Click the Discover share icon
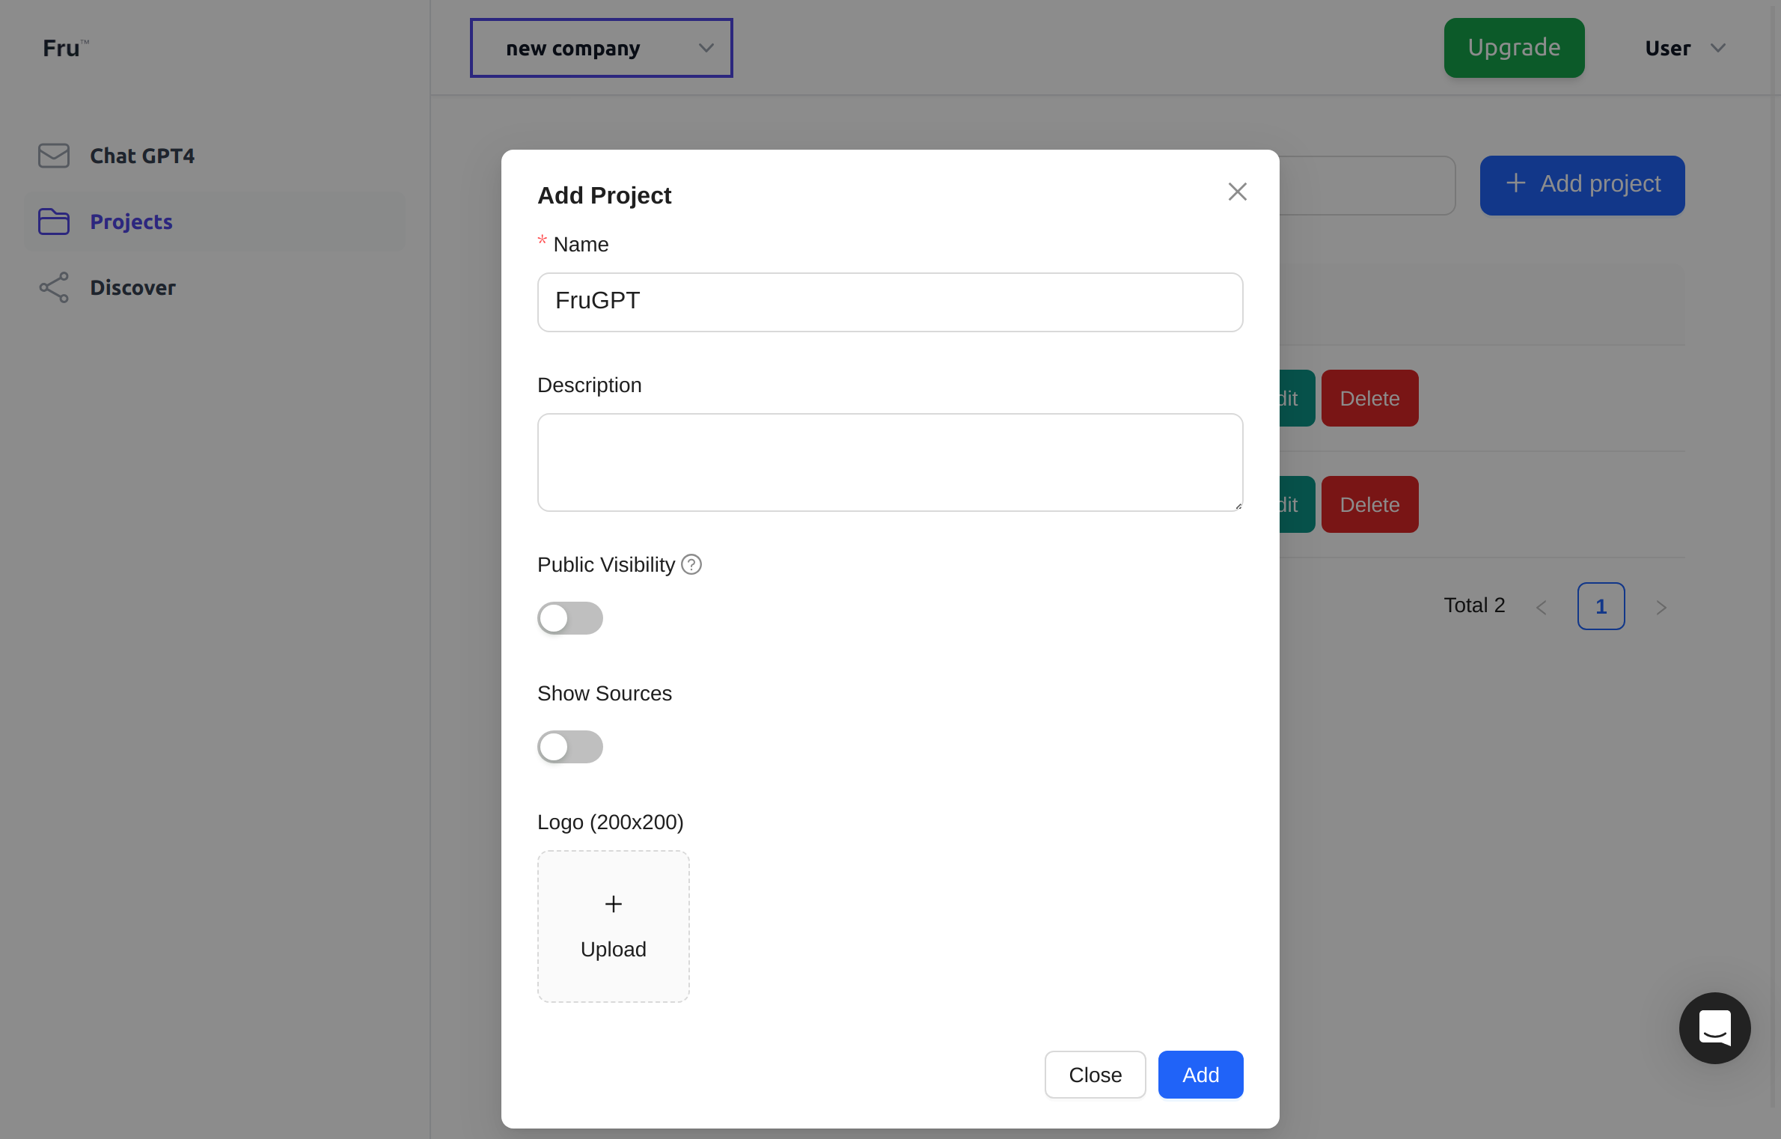Viewport: 1781px width, 1139px height. 53,288
